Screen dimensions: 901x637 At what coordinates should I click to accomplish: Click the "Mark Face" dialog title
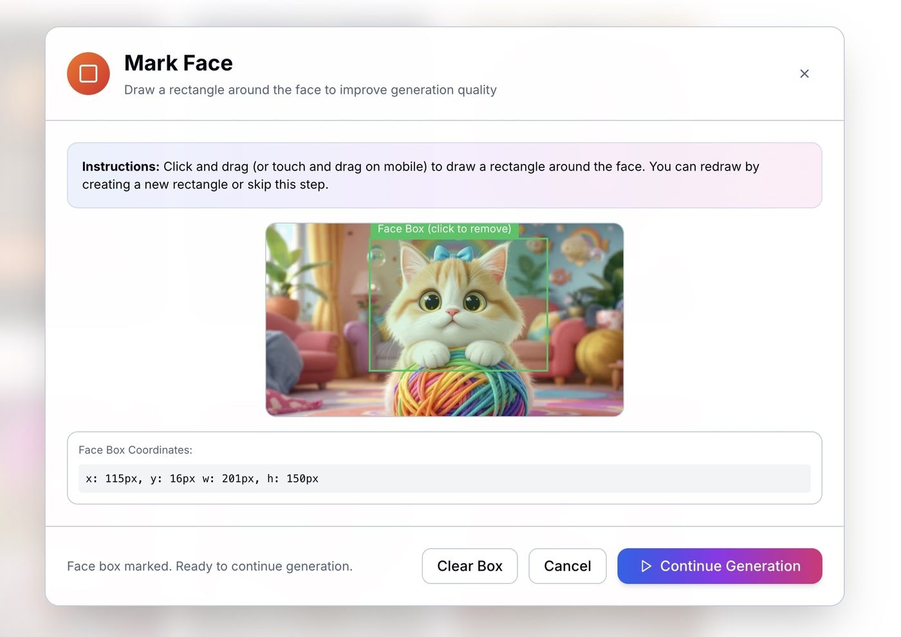(x=178, y=63)
